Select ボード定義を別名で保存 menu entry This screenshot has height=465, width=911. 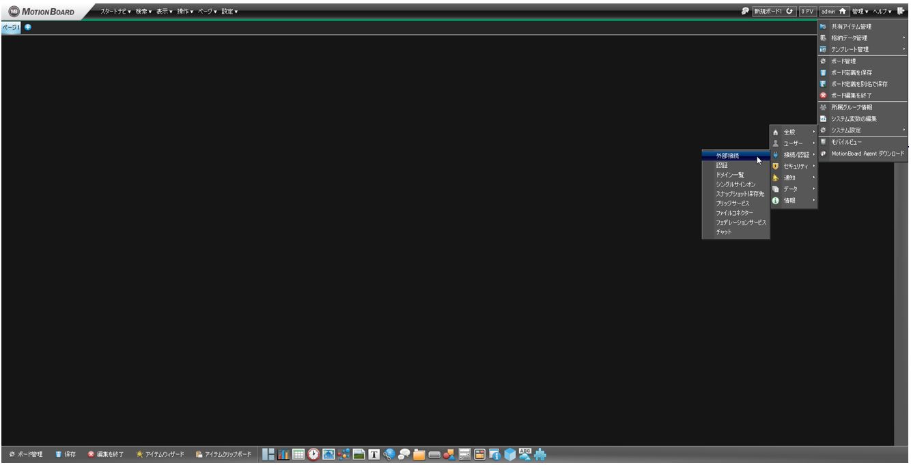pyautogui.click(x=859, y=84)
